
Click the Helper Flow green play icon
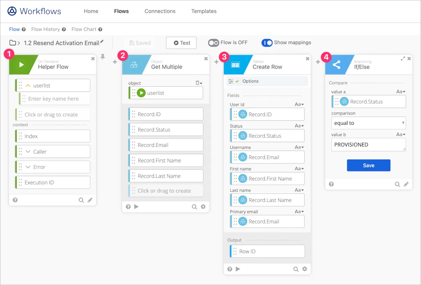click(x=21, y=65)
